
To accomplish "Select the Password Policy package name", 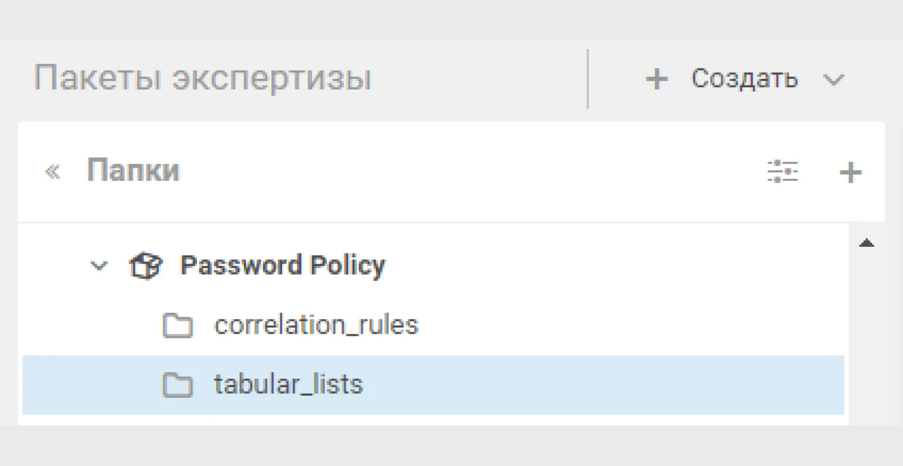I will point(283,265).
